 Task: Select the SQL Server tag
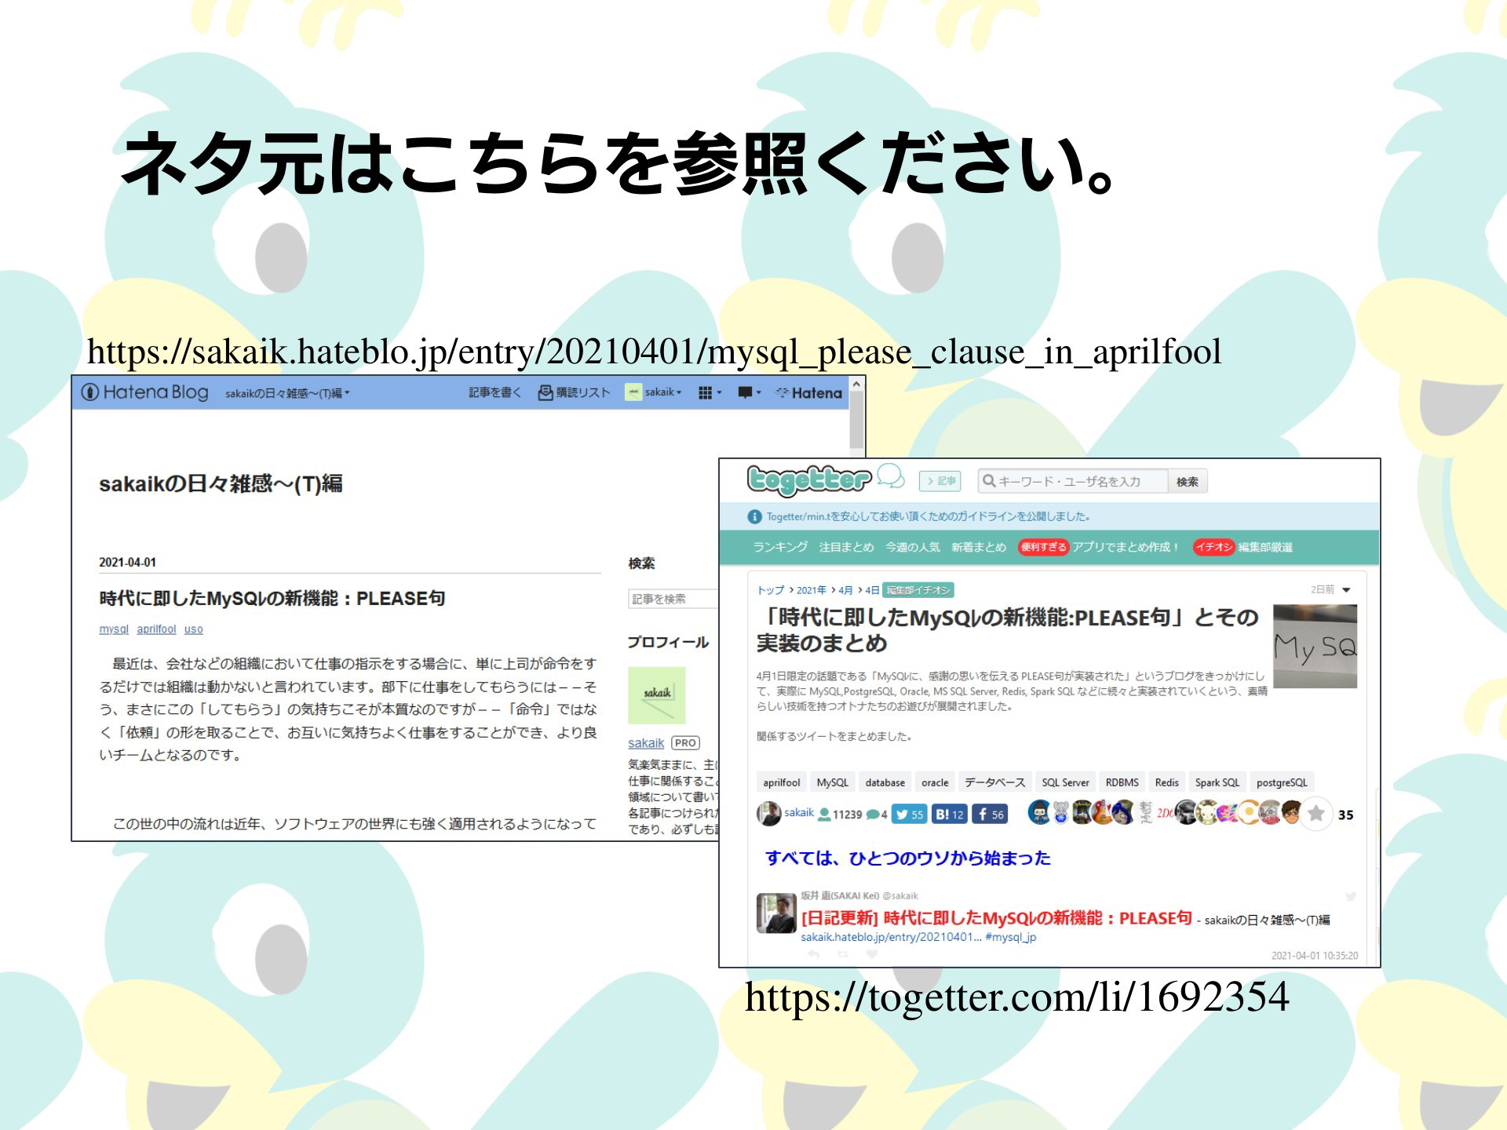point(1065,782)
